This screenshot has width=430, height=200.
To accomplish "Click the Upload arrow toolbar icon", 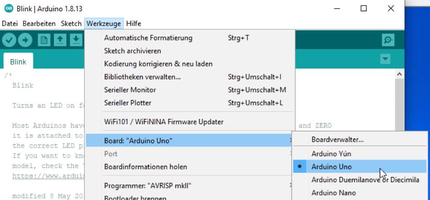I will 25,40.
